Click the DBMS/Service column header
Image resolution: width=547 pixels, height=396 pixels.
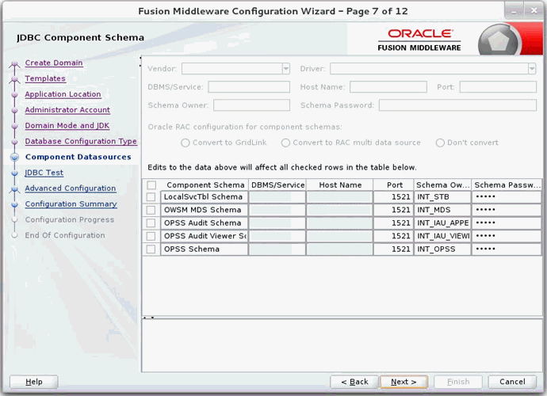277,185
